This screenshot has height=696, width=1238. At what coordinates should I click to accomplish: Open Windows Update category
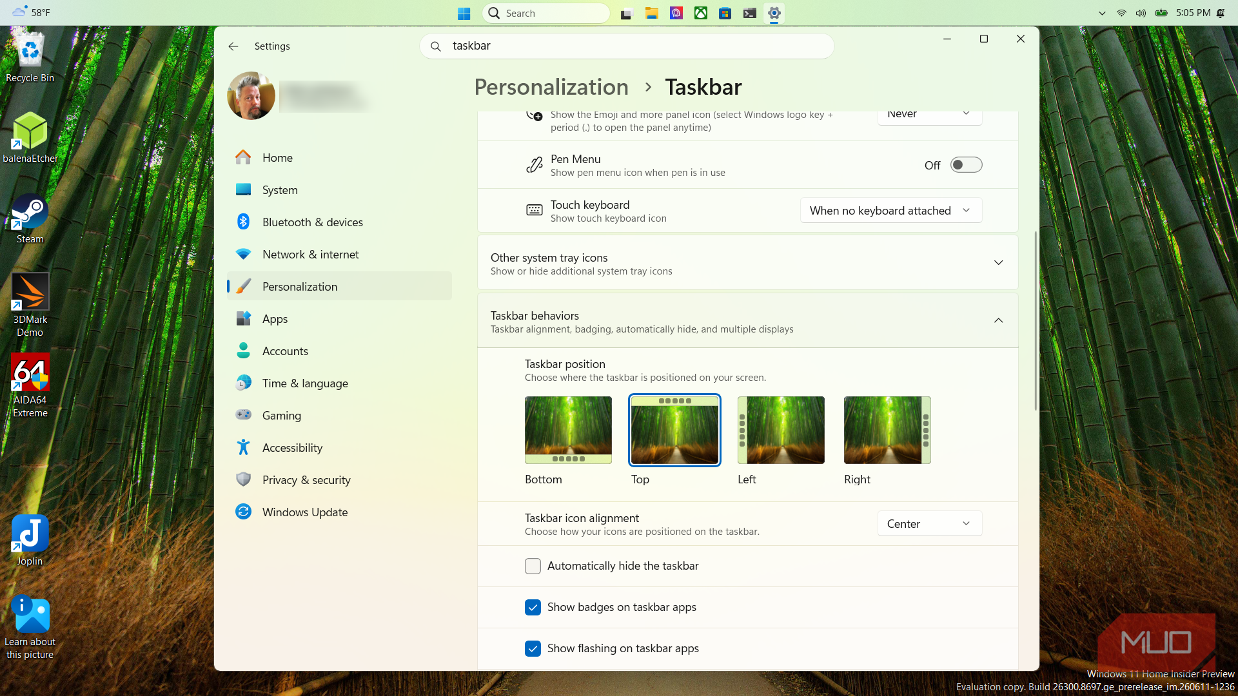point(339,512)
